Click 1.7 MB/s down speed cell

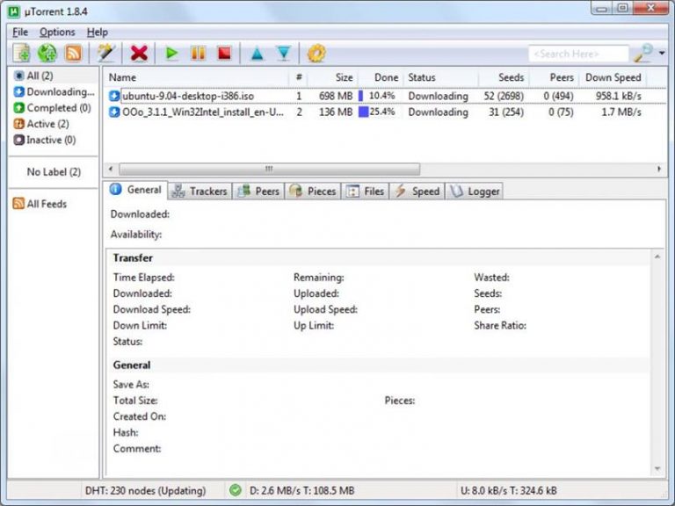coord(621,112)
